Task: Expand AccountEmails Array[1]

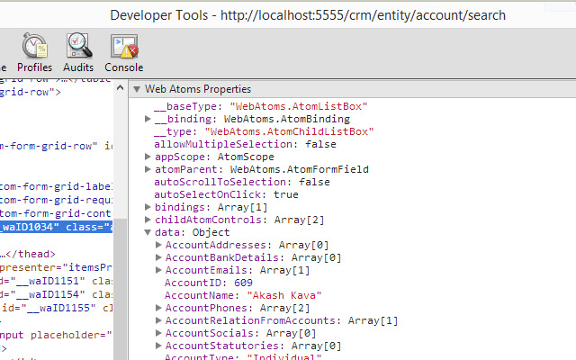Action: point(159,270)
